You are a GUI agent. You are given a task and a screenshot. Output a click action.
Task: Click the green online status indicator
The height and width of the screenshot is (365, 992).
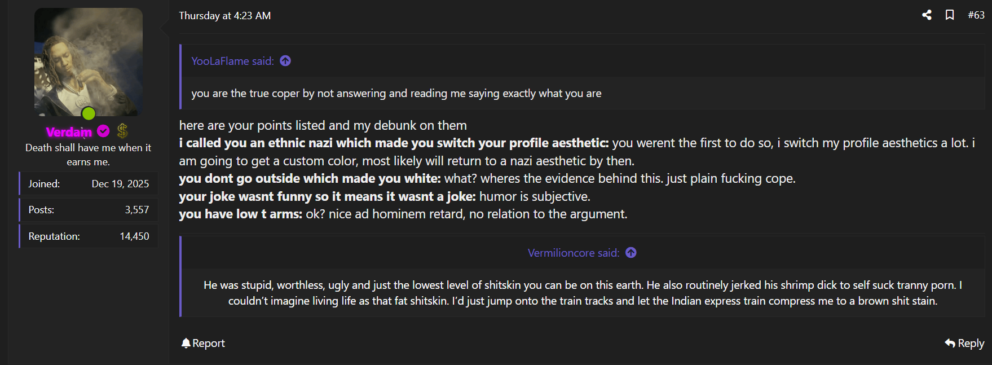coord(89,113)
